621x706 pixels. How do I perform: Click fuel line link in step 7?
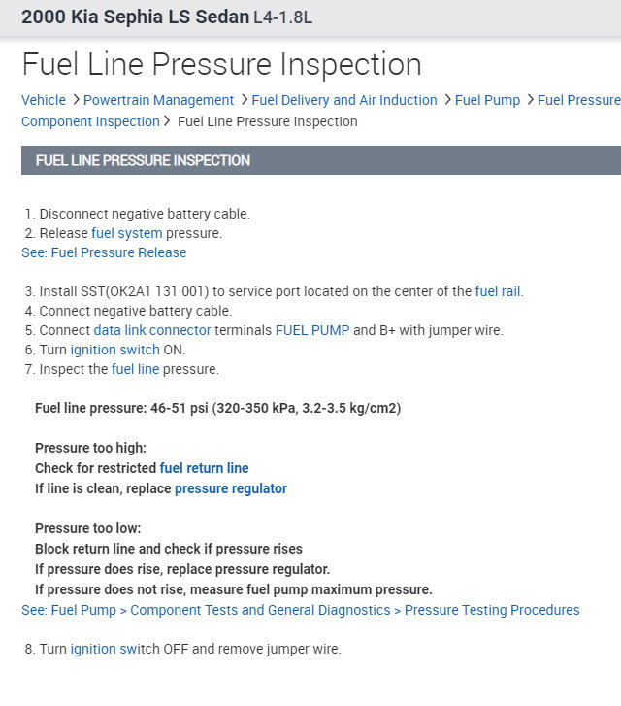(135, 369)
